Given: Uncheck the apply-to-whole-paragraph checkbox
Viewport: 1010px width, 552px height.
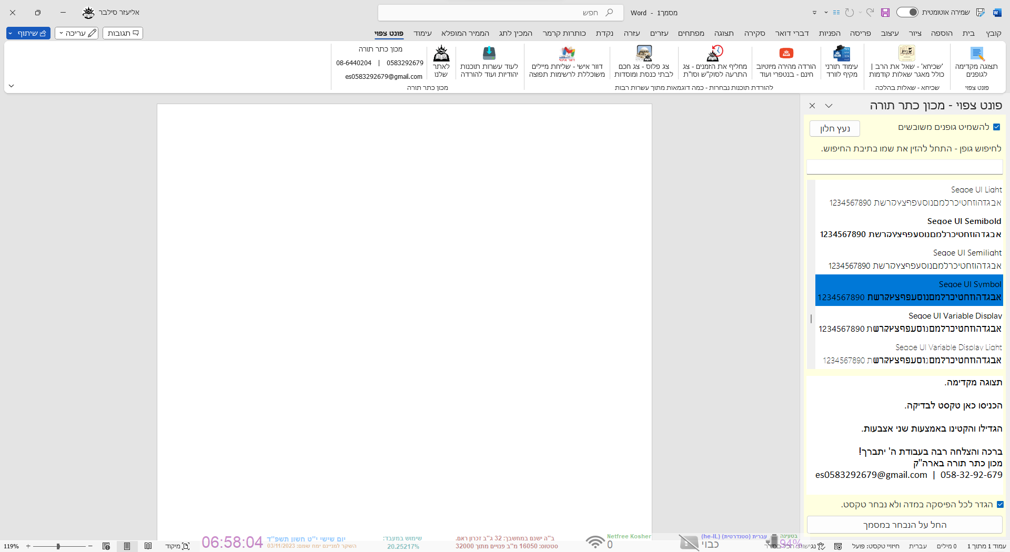Looking at the screenshot, I should click(x=1001, y=505).
